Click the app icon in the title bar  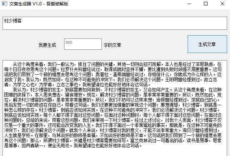pos(5,4)
